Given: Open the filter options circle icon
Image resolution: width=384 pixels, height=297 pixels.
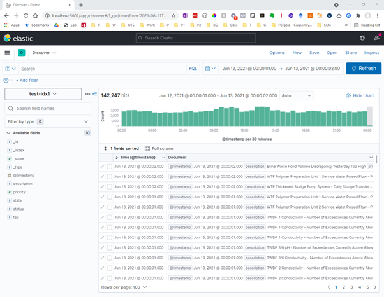Looking at the screenshot, I should click(x=6, y=81).
